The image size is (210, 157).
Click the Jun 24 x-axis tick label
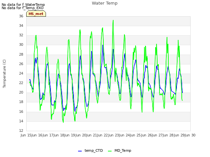125,135
